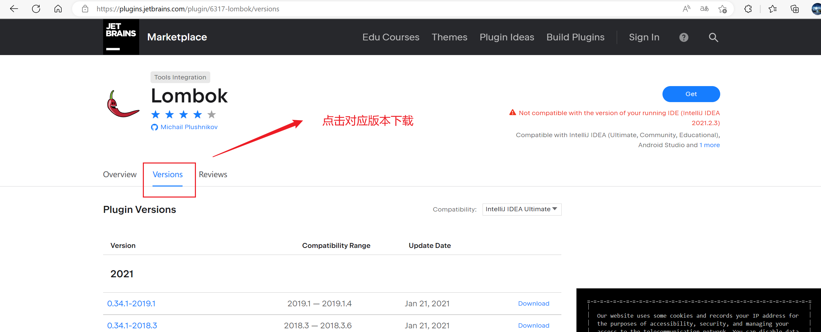Click the Version column header
Viewport: 821px width, 332px height.
tap(123, 246)
